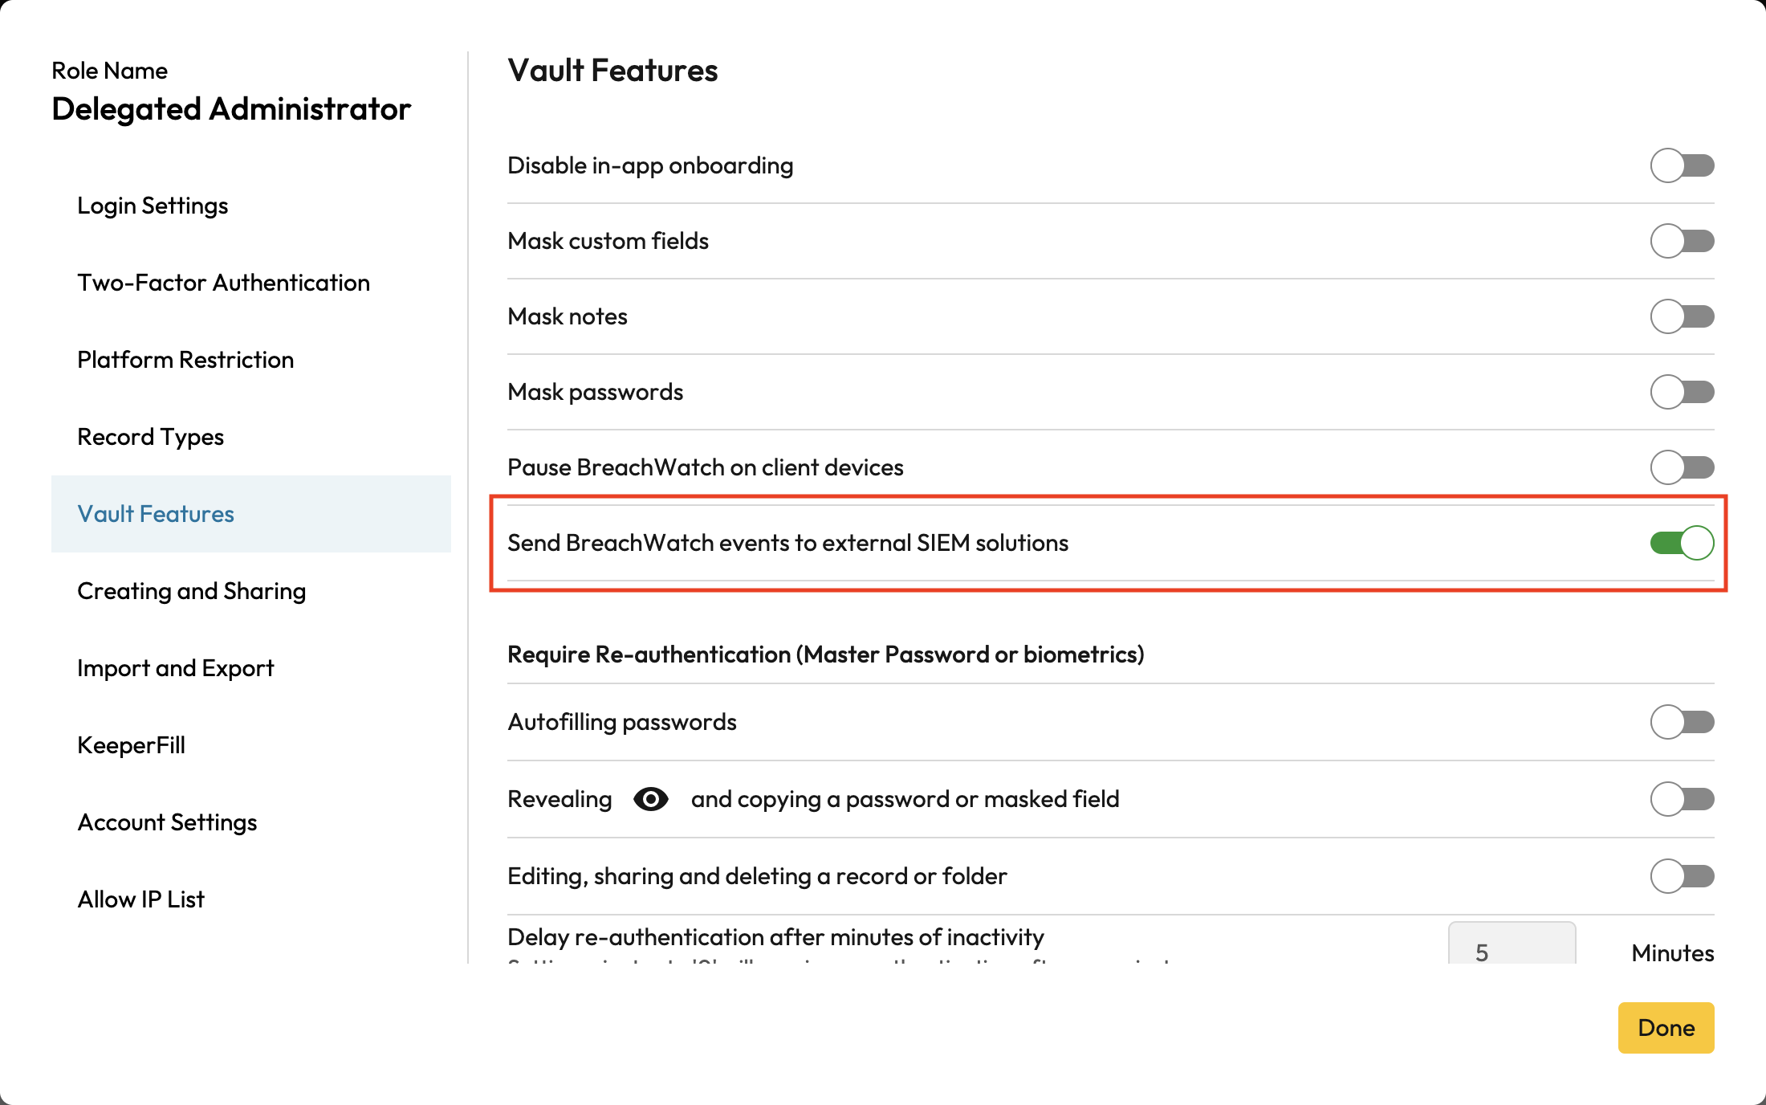Select KeeperFill from the sidebar
1766x1105 pixels.
131,745
